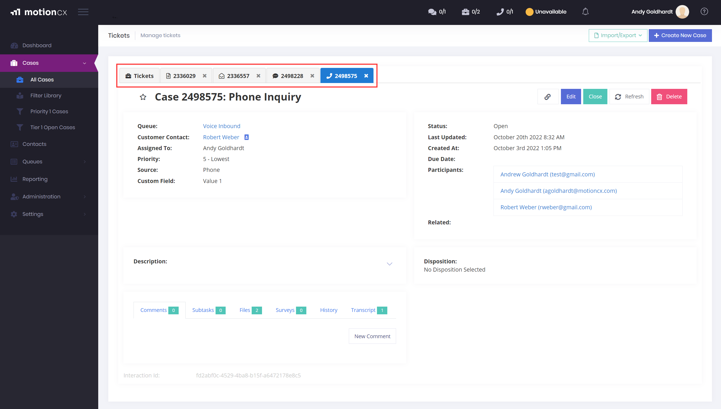Open the chat queue counter 0/1
Screen dimensions: 721x409
click(x=437, y=12)
